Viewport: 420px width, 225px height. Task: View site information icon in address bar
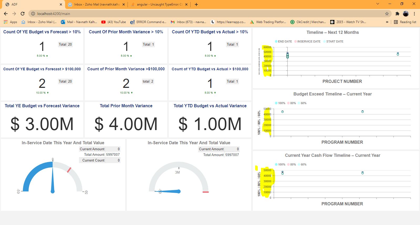[x=33, y=14]
